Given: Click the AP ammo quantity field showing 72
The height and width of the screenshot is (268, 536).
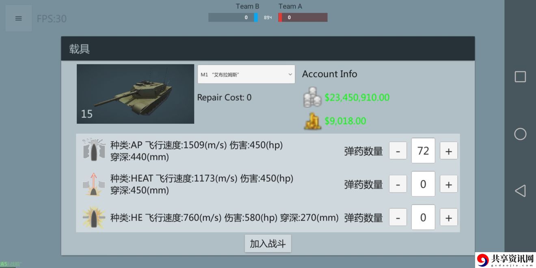Looking at the screenshot, I should coord(423,151).
